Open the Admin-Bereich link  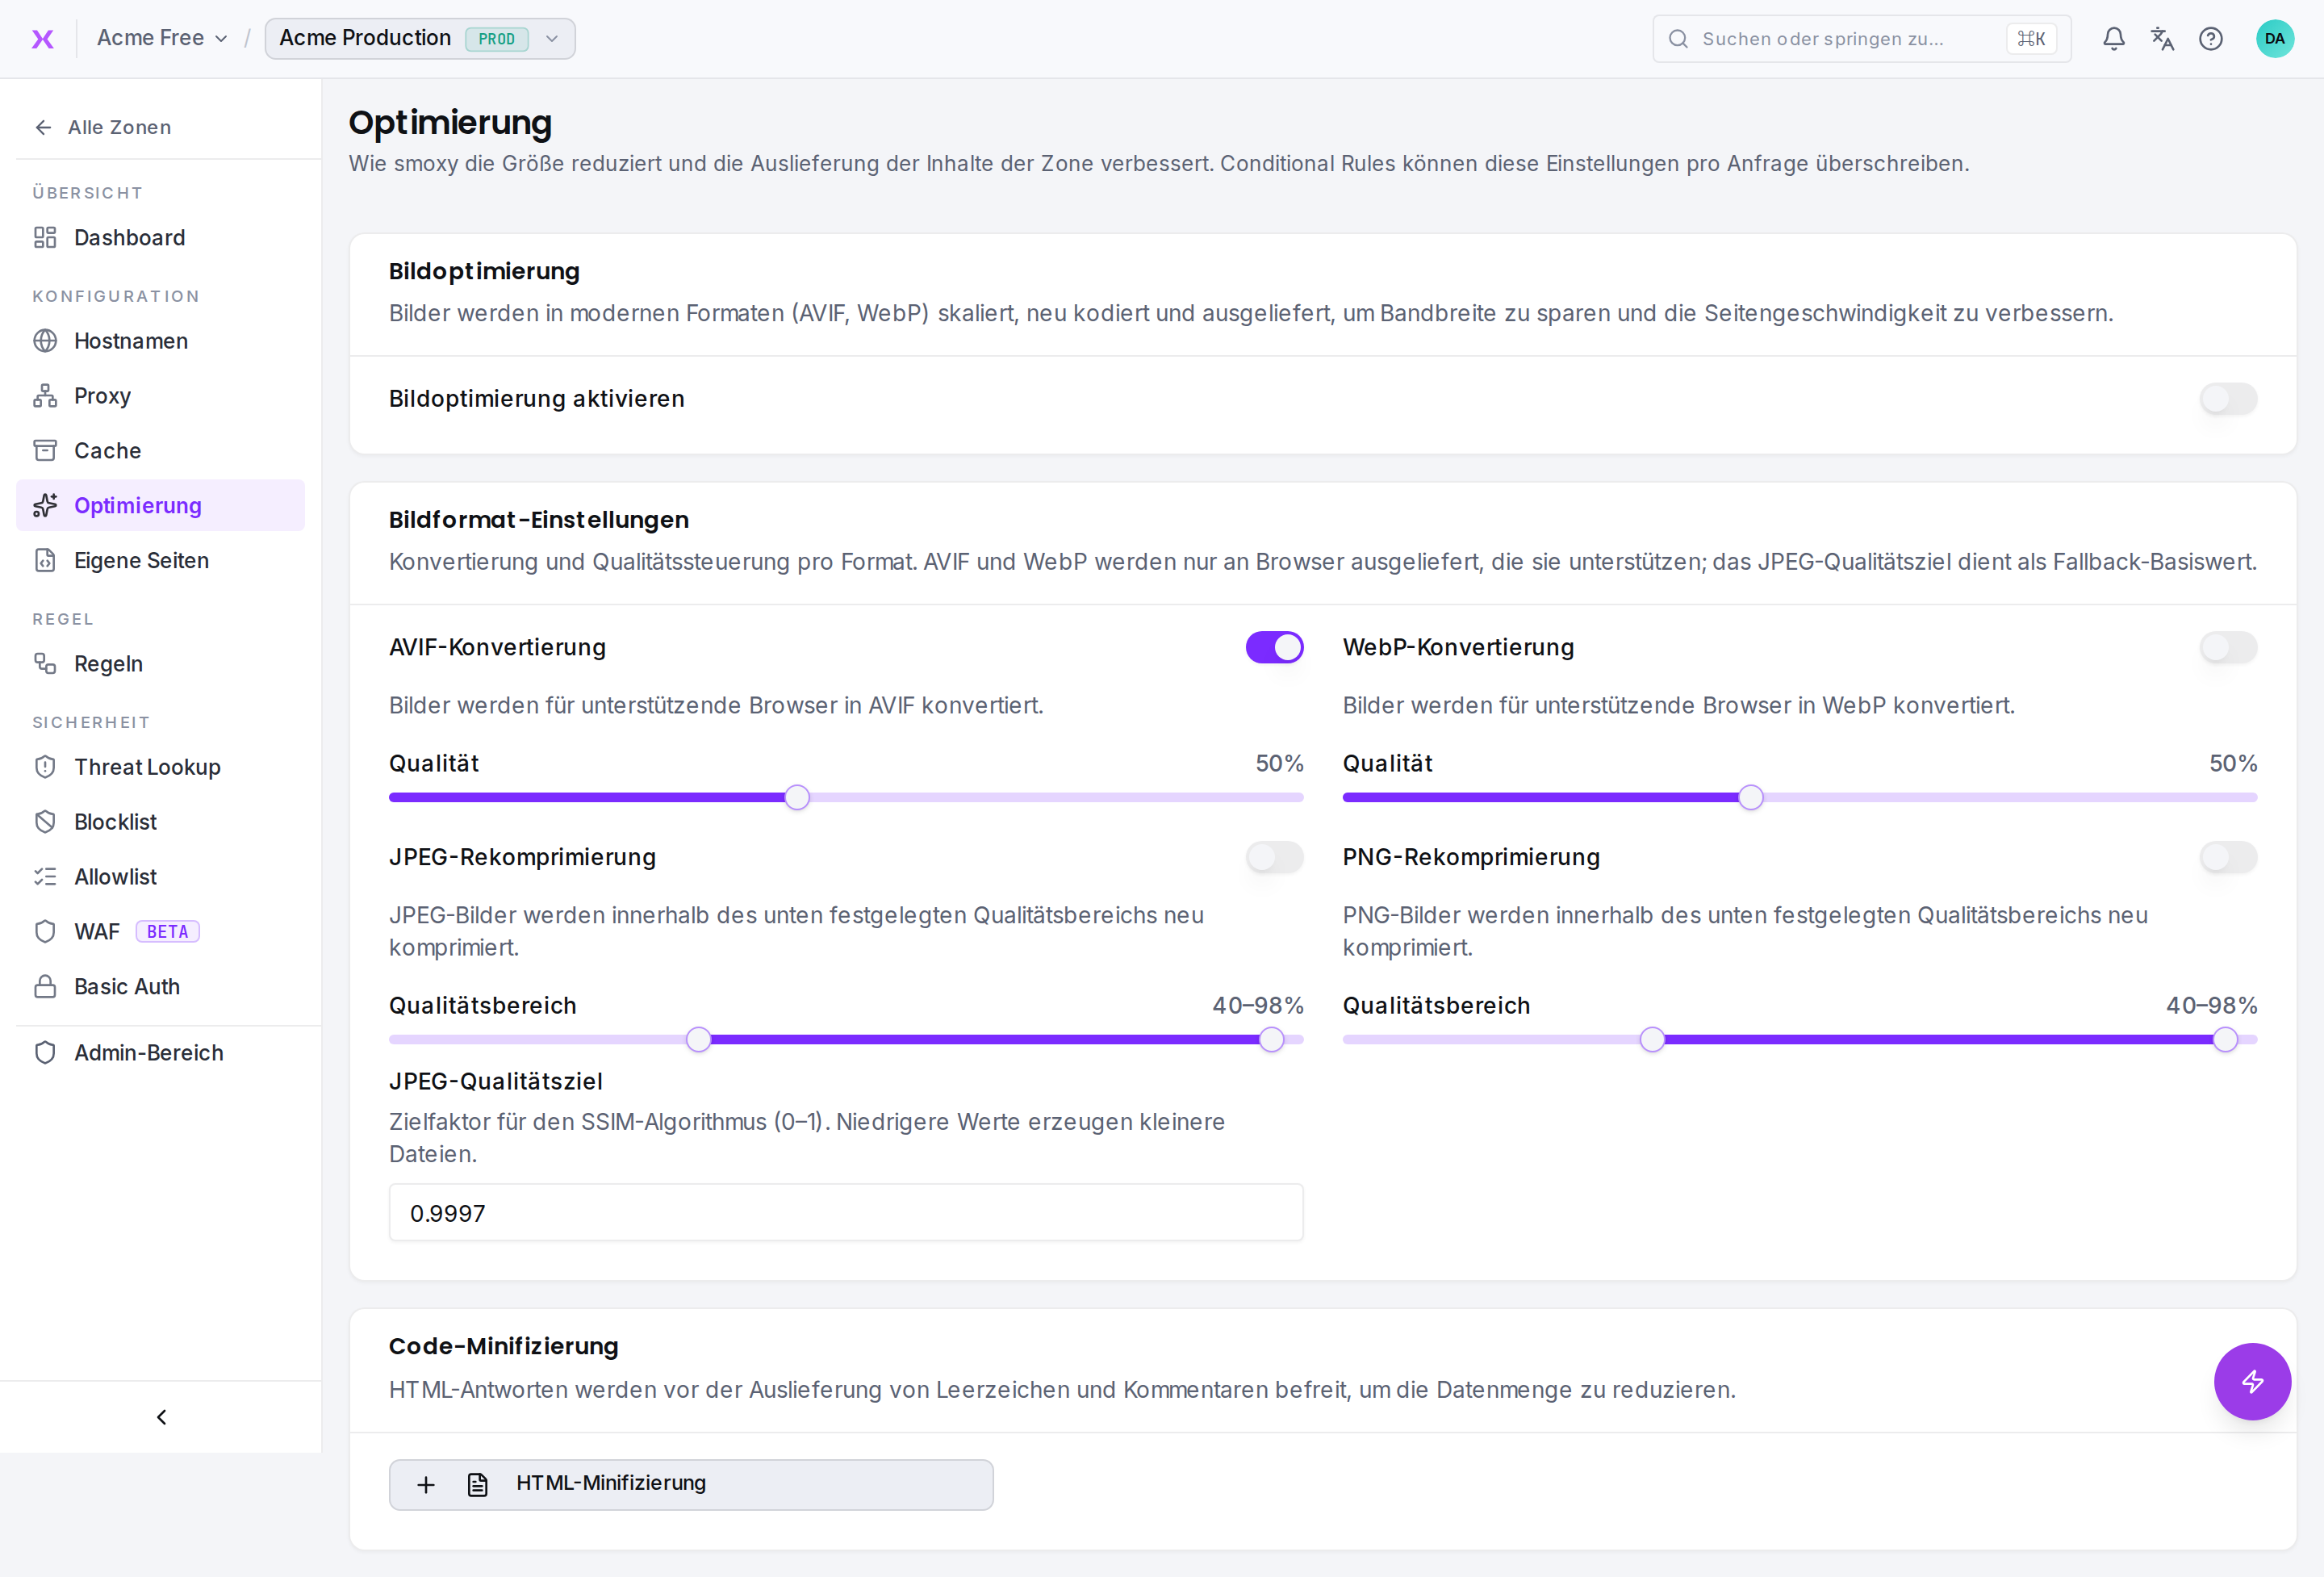tap(161, 1053)
